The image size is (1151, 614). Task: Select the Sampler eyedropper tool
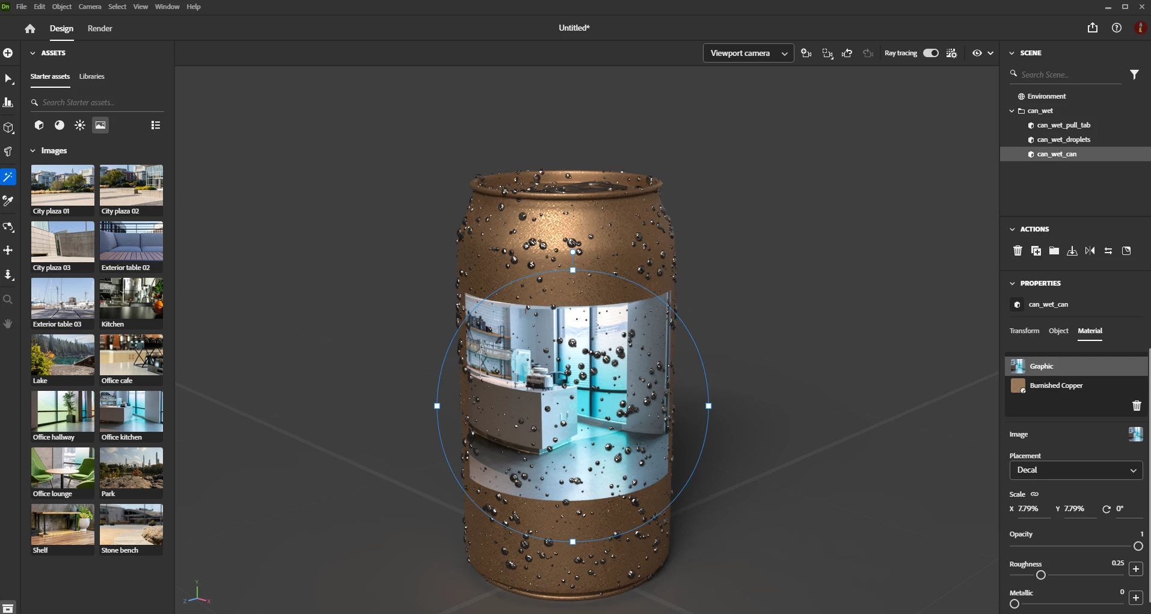[8, 201]
